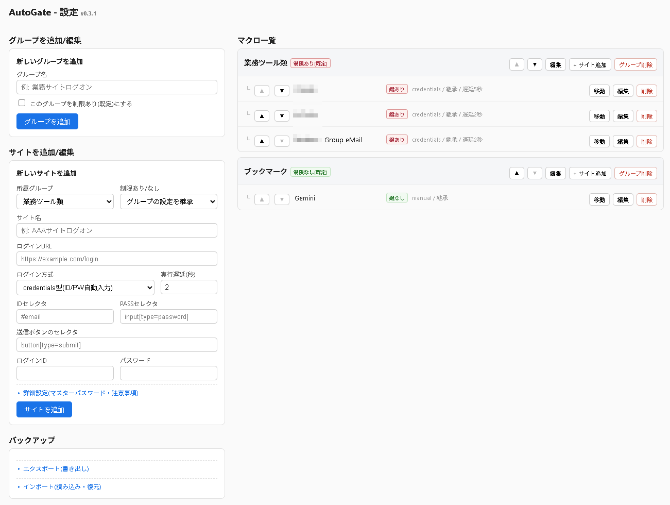Click the ブックマーク group heading

[266, 172]
